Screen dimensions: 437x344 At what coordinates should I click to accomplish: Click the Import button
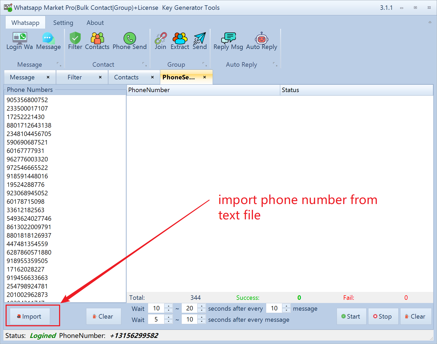pyautogui.click(x=30, y=316)
